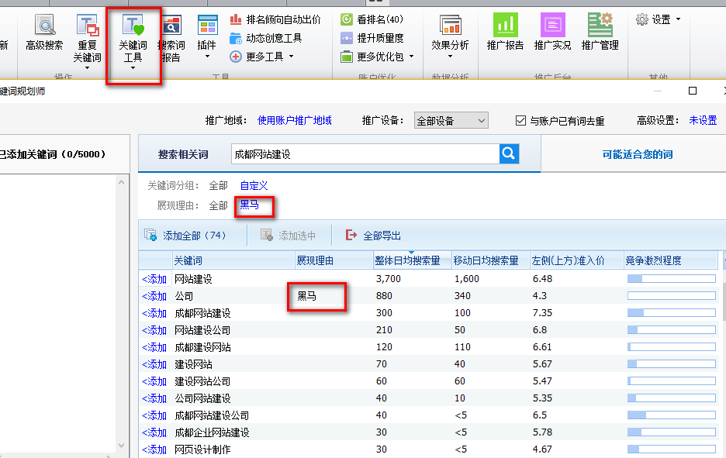The width and height of the screenshot is (726, 458).
Task: Switch to the 可能适合您的词 tab
Action: [638, 154]
